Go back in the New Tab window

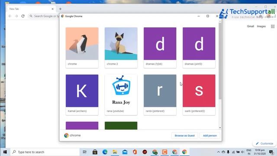(x=10, y=16)
